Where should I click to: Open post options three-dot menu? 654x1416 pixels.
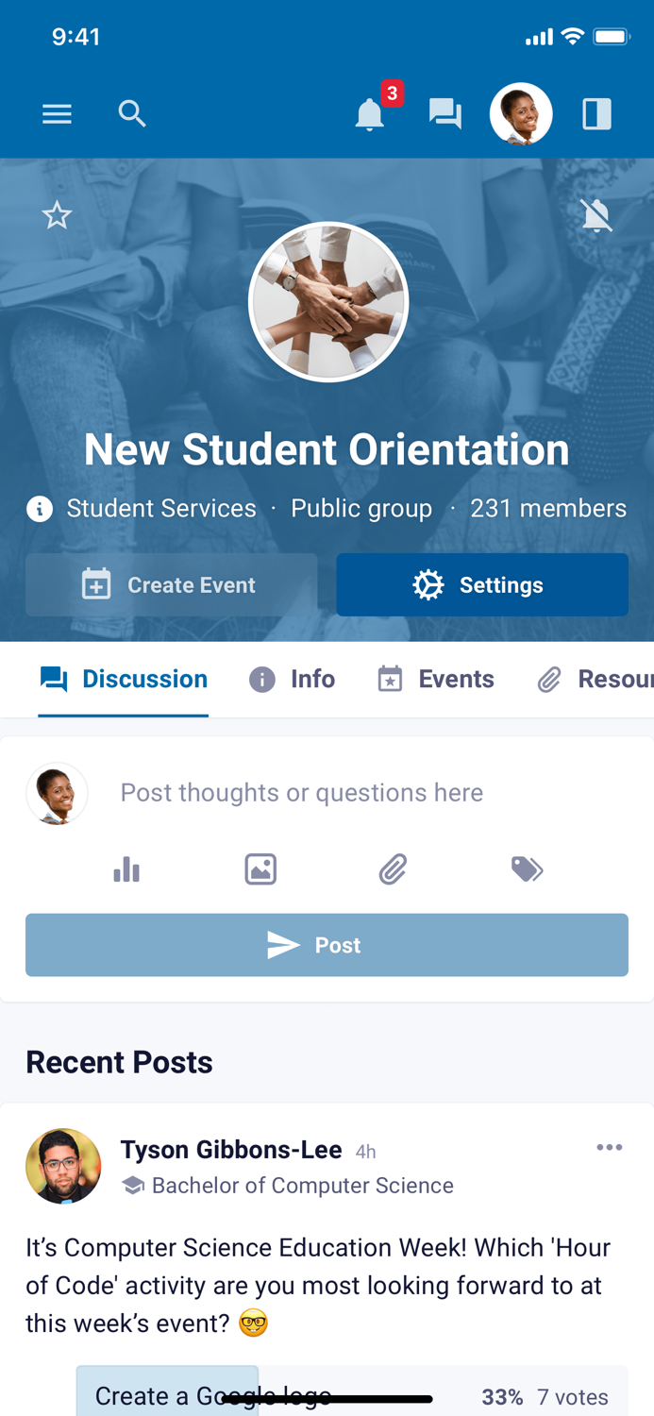[x=610, y=1147]
